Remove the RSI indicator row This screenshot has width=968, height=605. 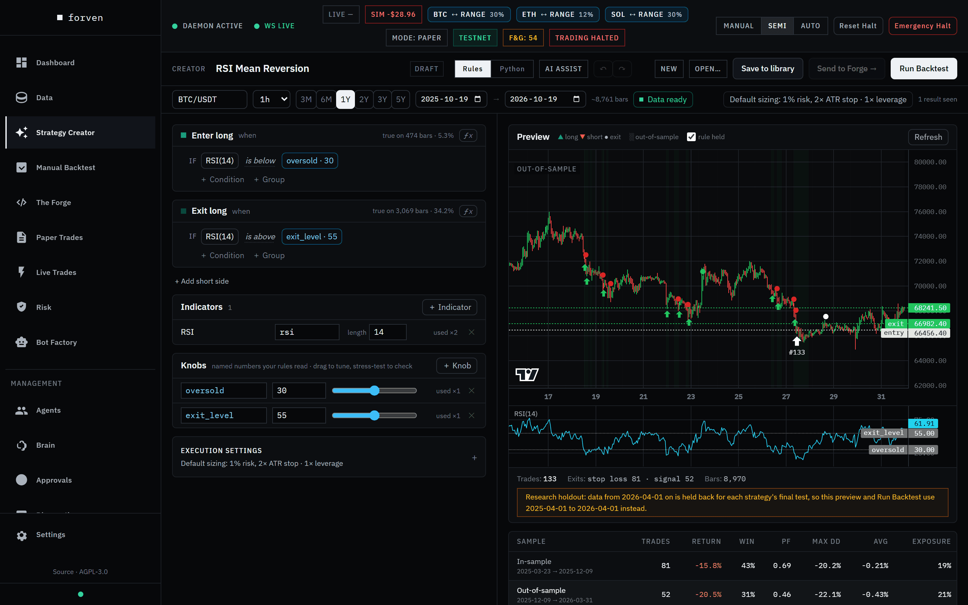point(472,332)
